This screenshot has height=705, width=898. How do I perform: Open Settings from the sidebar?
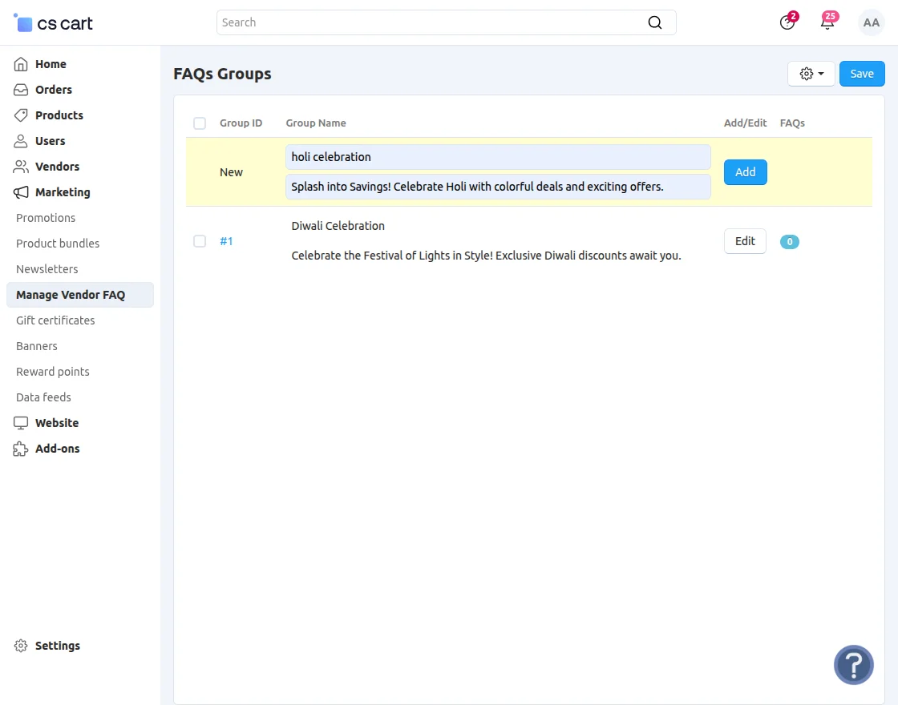[57, 646]
